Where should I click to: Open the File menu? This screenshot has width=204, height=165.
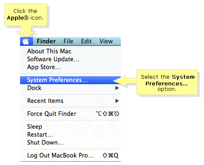[x=68, y=41]
